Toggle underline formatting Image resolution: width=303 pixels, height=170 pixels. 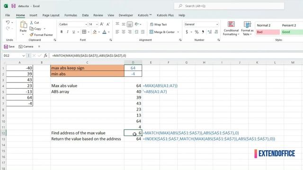point(74,32)
